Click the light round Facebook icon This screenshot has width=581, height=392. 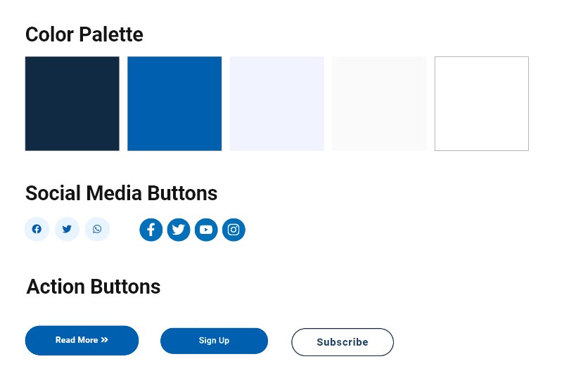tap(37, 229)
